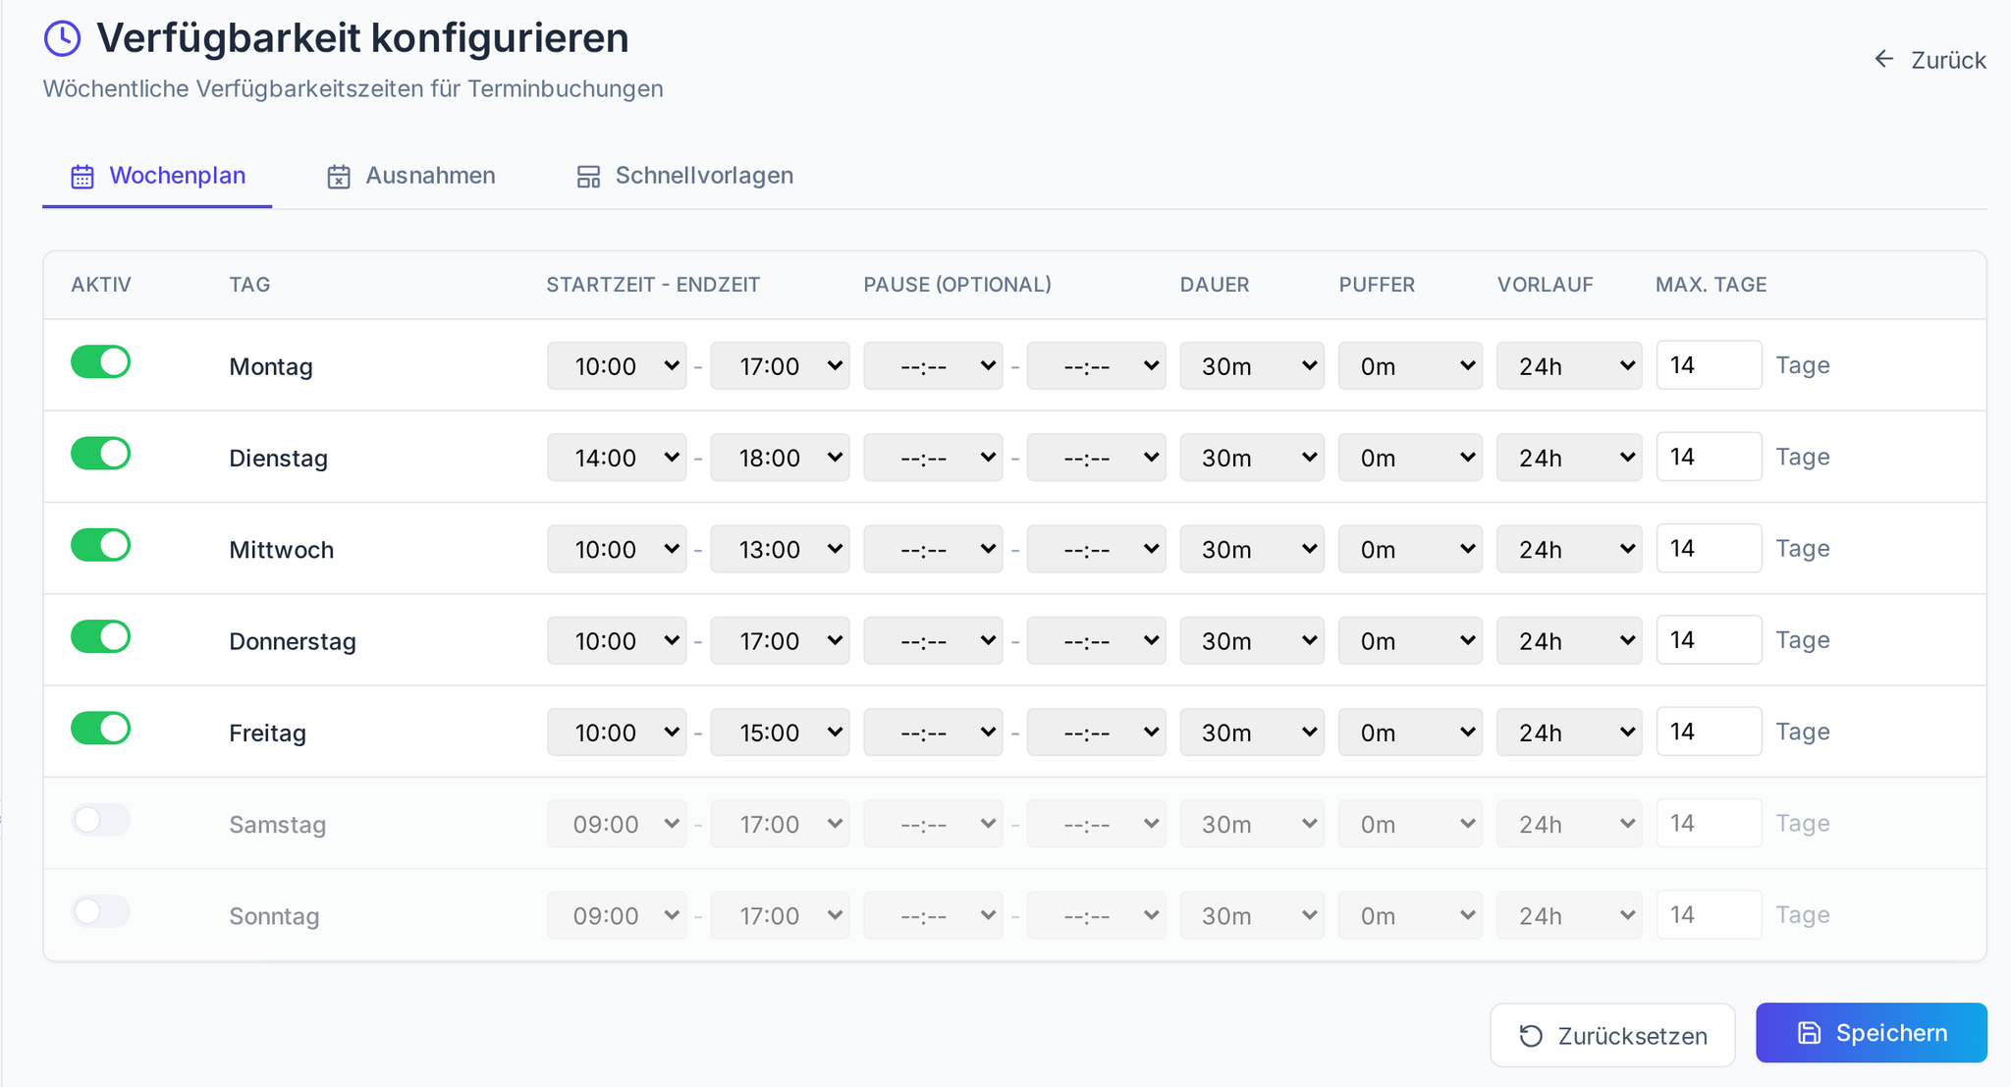This screenshot has height=1087, width=2011.
Task: Enable the Samstag availability toggle
Action: 101,820
